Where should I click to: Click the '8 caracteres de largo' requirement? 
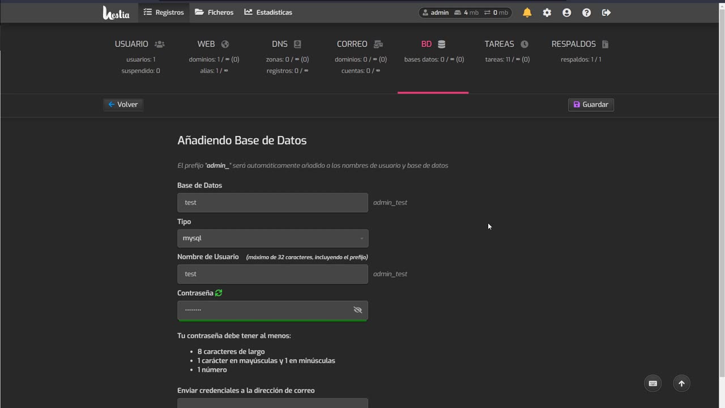[x=231, y=351]
